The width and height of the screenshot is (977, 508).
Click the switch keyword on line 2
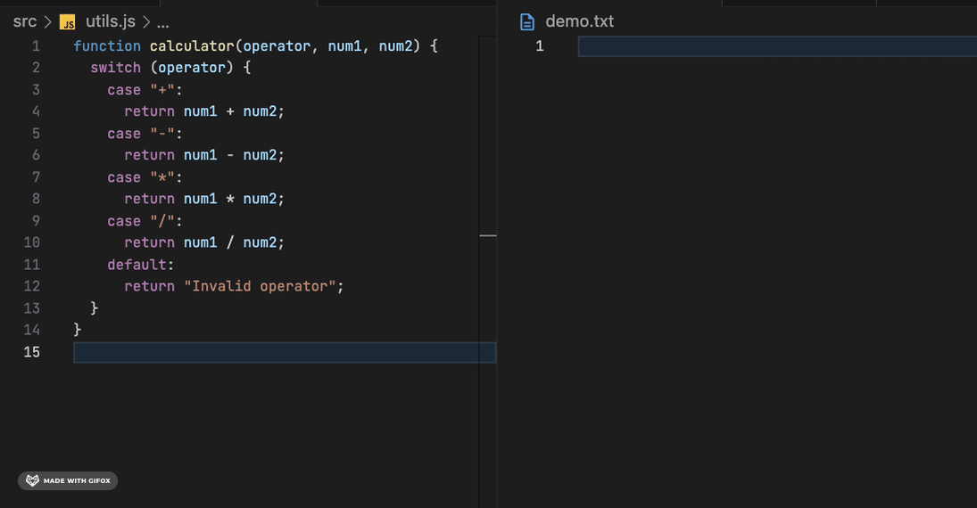point(116,68)
